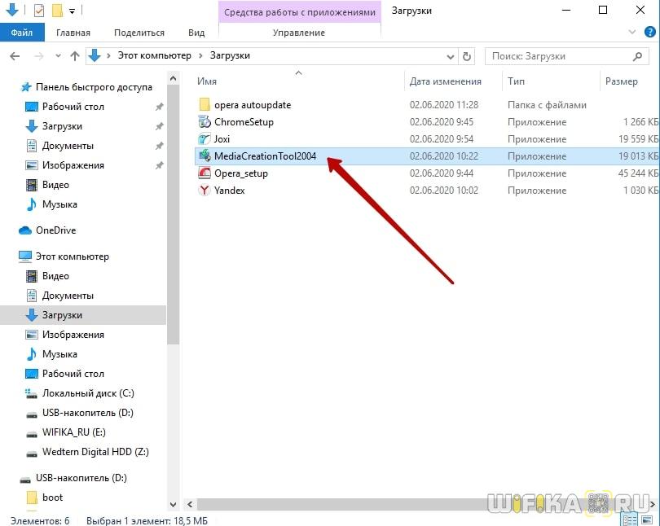
Task: Open the quick access toolbar customize dropdown
Action: pyautogui.click(x=72, y=11)
